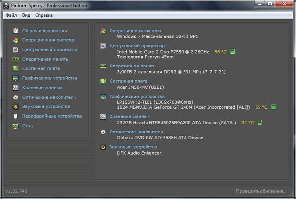This screenshot has width=296, height=199.
Task: Open the Системная плата heading link in summary
Action: pyautogui.click(x=128, y=81)
